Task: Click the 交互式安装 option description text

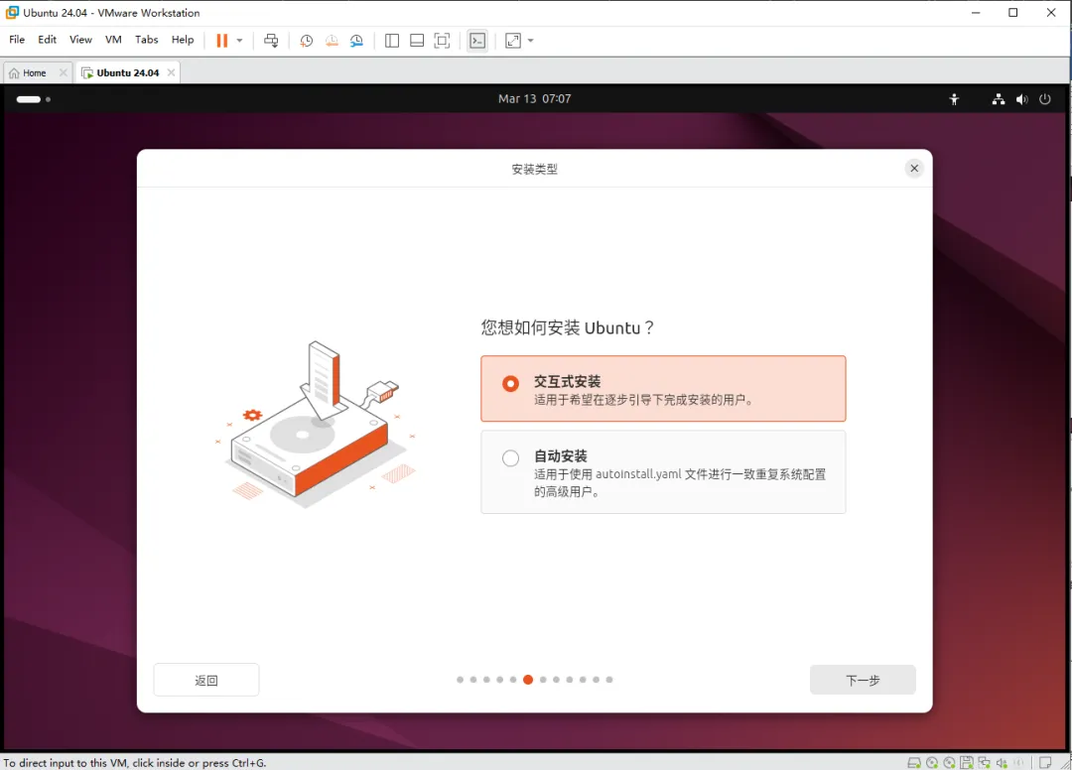Action: [643, 400]
